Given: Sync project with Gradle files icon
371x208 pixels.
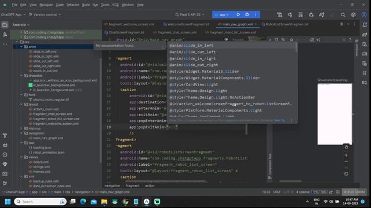Looking at the screenshot, I should (322, 15).
